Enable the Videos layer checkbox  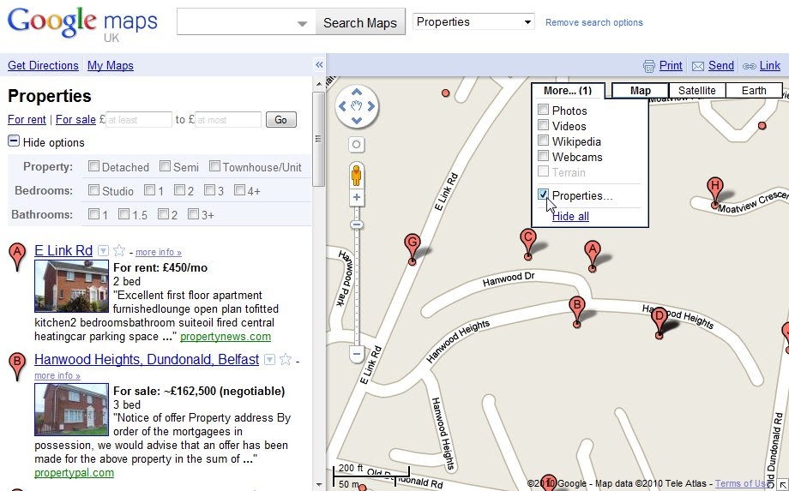click(x=543, y=124)
